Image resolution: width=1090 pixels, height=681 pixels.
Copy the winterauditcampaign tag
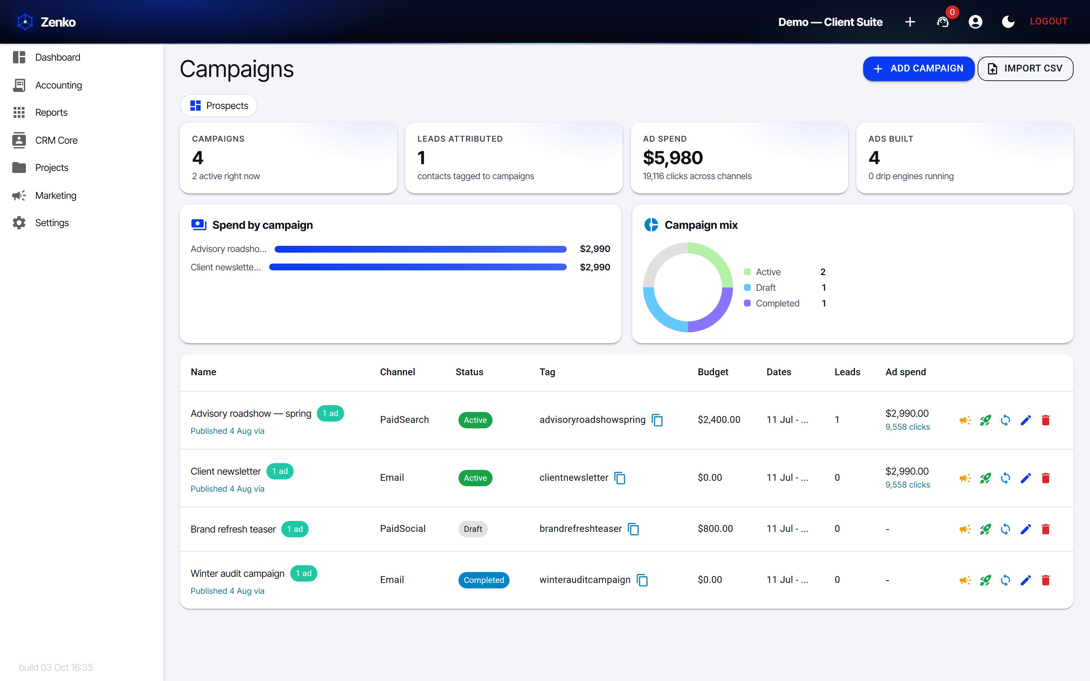[x=642, y=580]
